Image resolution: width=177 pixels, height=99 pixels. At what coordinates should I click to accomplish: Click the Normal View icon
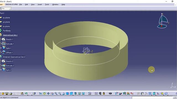click(64, 94)
